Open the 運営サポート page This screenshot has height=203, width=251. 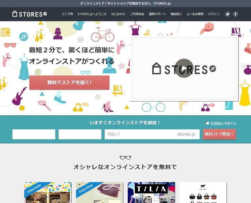tap(157, 14)
